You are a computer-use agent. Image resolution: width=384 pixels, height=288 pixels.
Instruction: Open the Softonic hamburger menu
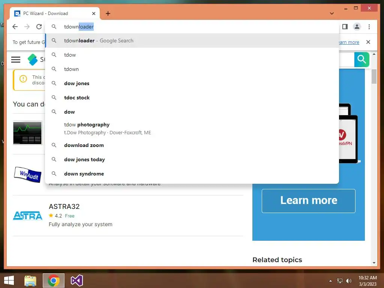(x=16, y=60)
